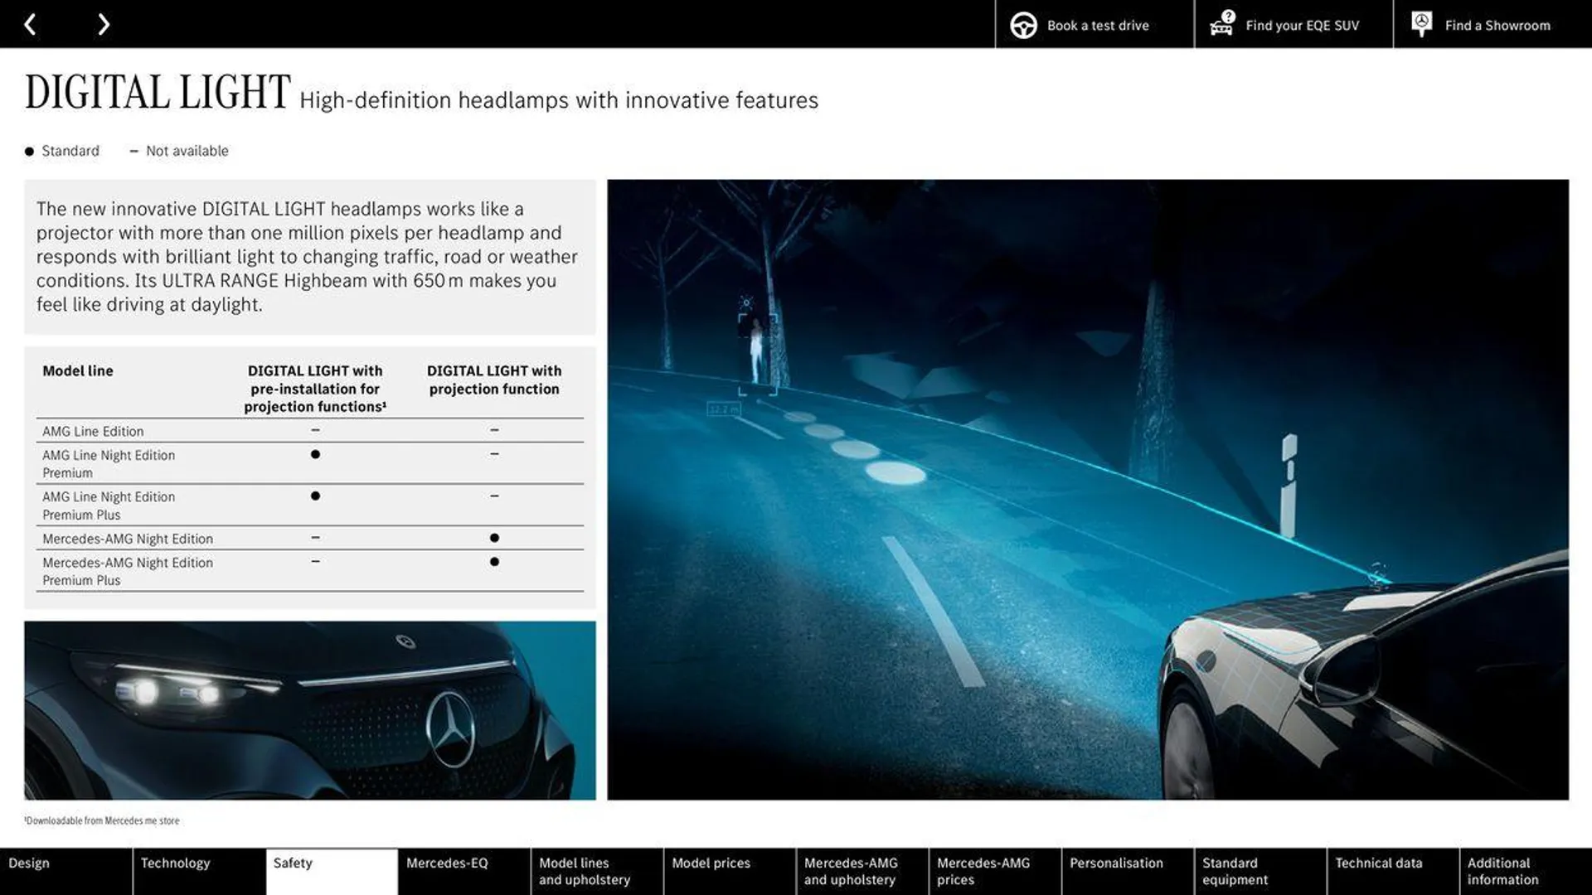The height and width of the screenshot is (895, 1592).
Task: Open the Additional information tab
Action: point(1526,871)
